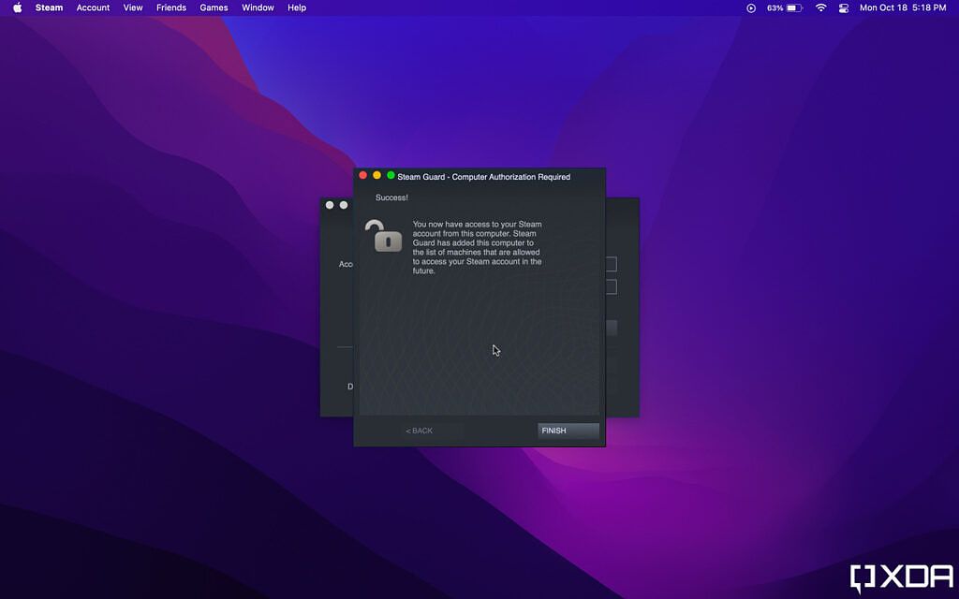Viewport: 959px width, 599px height.
Task: Open the Help menu
Action: 297,7
